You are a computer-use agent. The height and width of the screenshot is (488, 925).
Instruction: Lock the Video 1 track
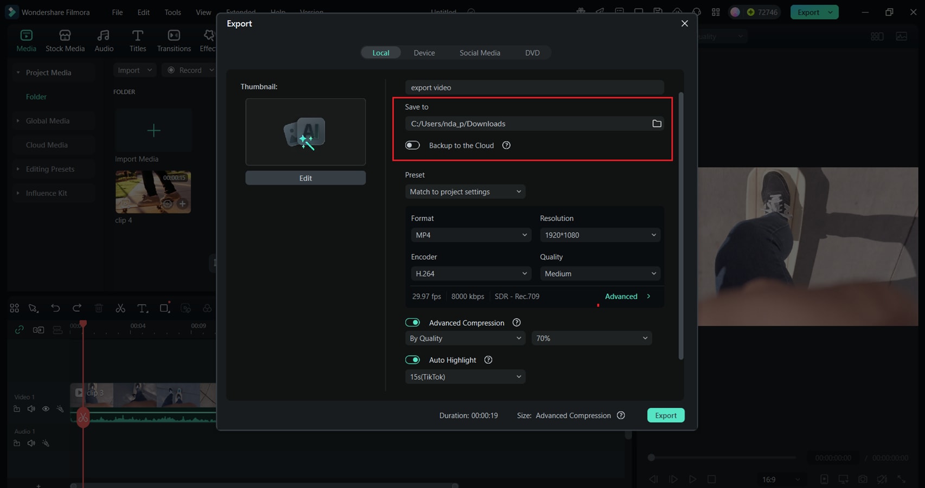pyautogui.click(x=17, y=409)
